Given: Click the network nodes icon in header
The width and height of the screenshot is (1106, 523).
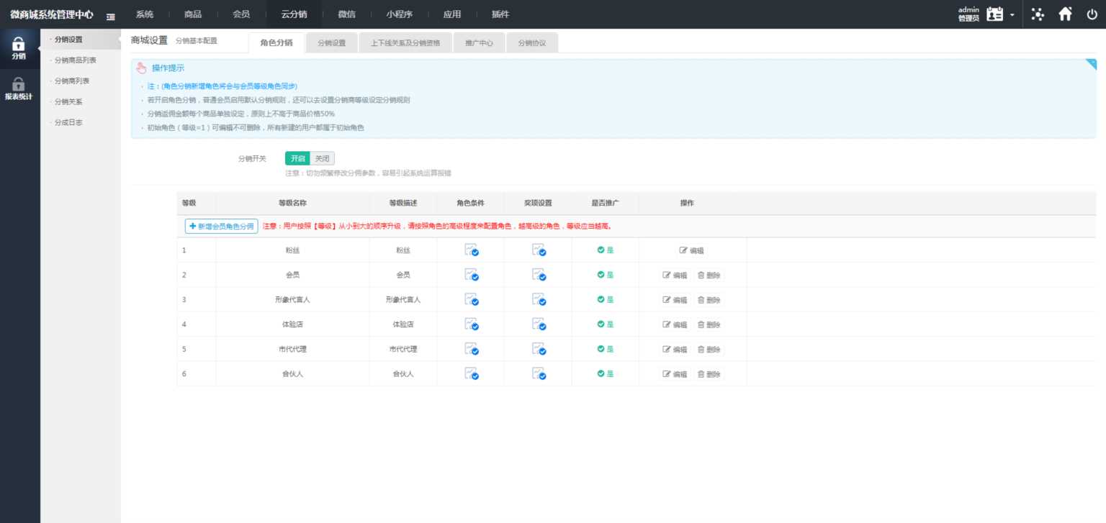Looking at the screenshot, I should pyautogui.click(x=1038, y=14).
